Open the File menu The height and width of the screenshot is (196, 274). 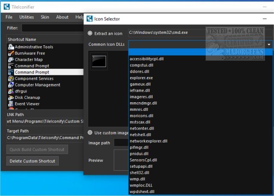pyautogui.click(x=9, y=17)
